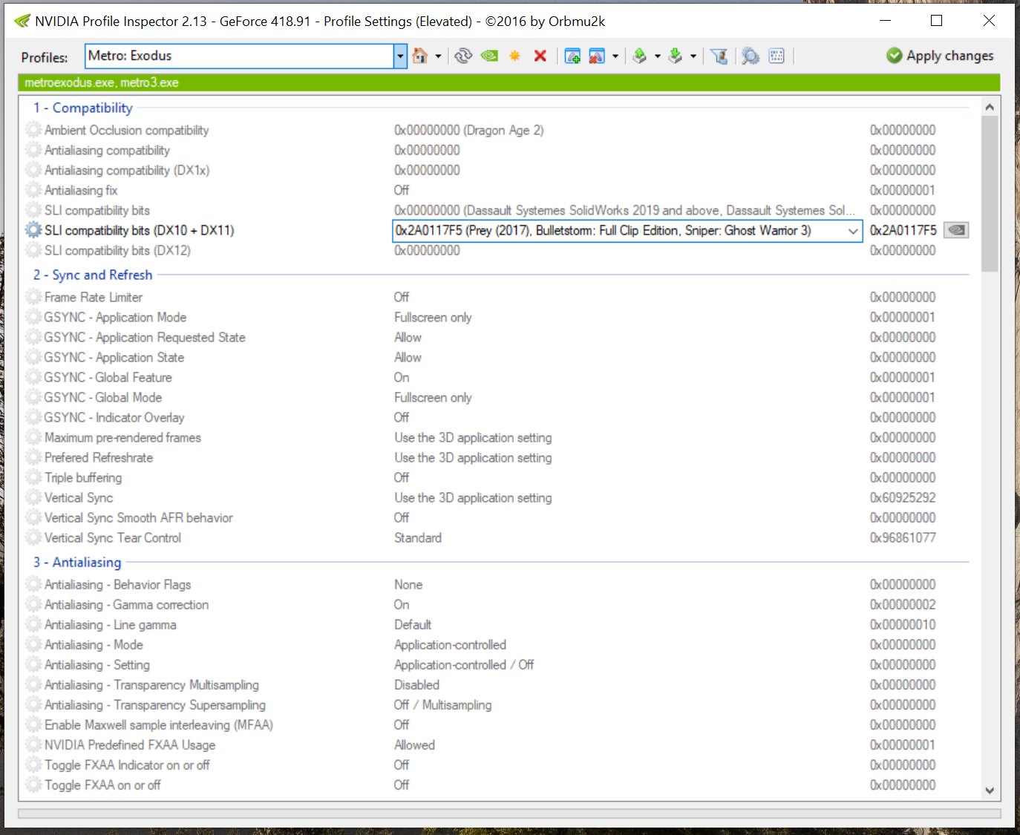
Task: Open the dropdown arrow next to the home icon
Action: (x=438, y=56)
